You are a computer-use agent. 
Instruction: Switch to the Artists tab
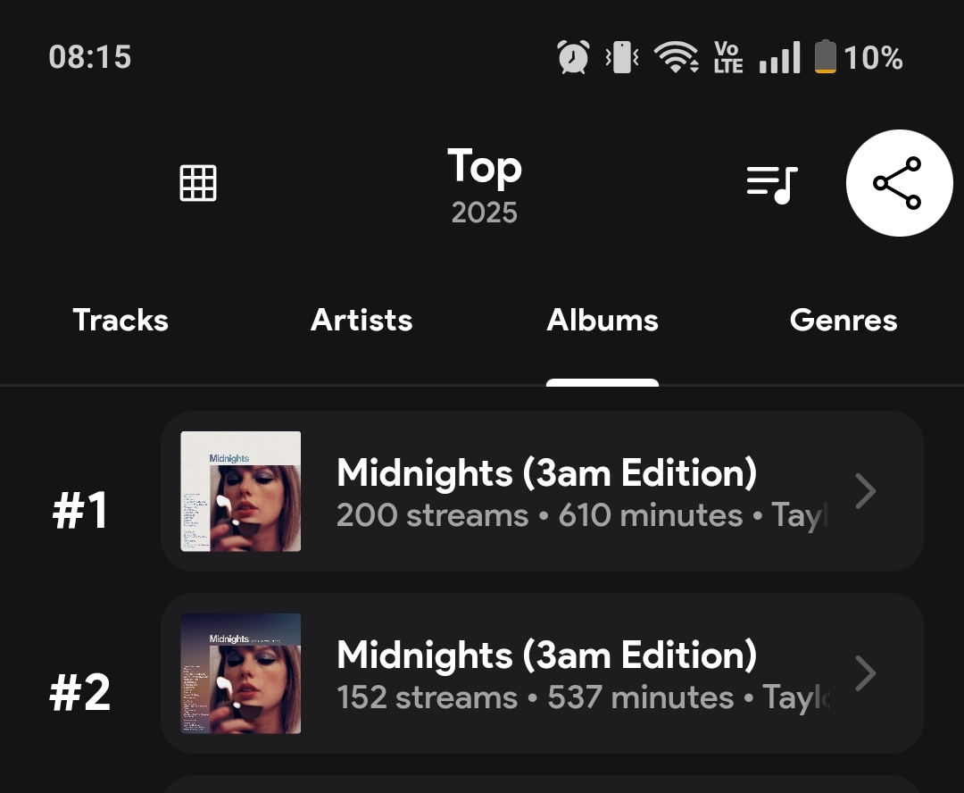click(x=361, y=321)
